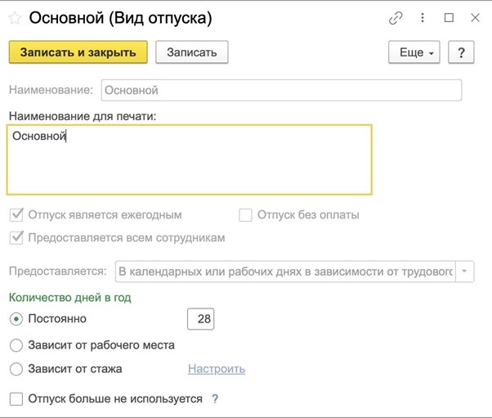This screenshot has width=492, height=418.
Task: Enable 'Отпуск без оплаты' checkbox
Action: [x=245, y=215]
